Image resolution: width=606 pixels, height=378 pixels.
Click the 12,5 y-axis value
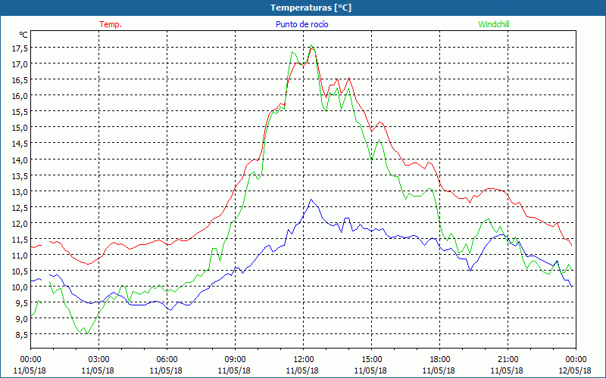coord(20,207)
